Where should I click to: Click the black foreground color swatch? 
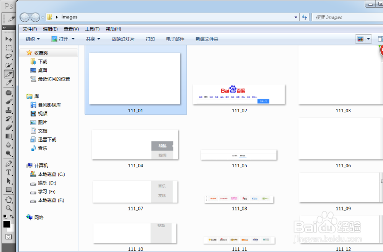7,224
